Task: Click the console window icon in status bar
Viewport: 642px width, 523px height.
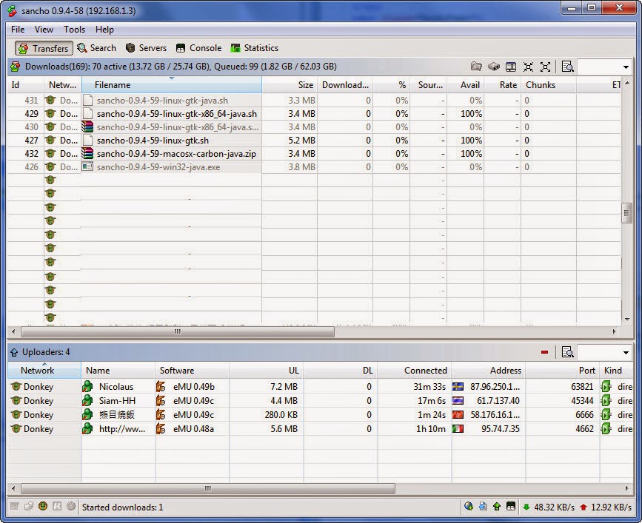Action: [511, 507]
